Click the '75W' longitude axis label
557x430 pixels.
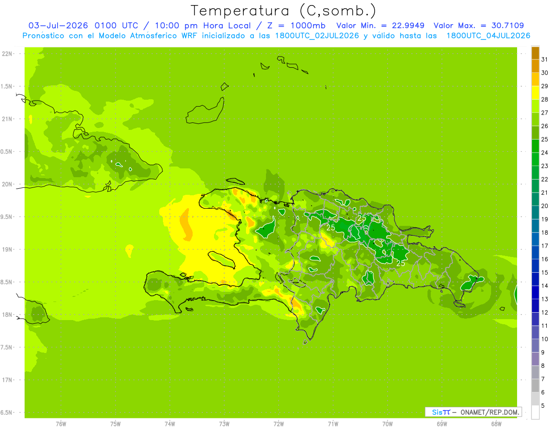pyautogui.click(x=116, y=424)
